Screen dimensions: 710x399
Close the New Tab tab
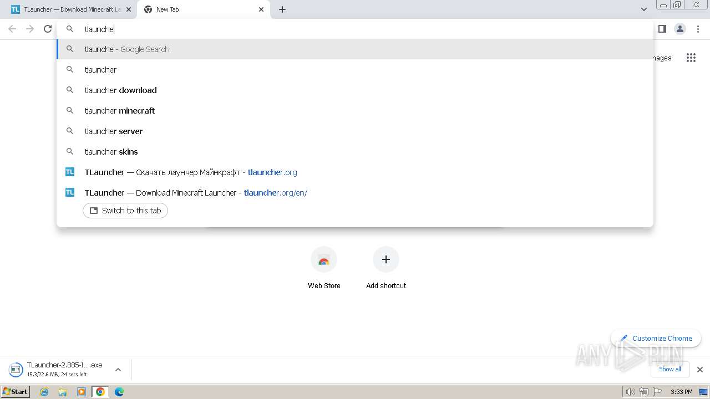[x=261, y=9]
